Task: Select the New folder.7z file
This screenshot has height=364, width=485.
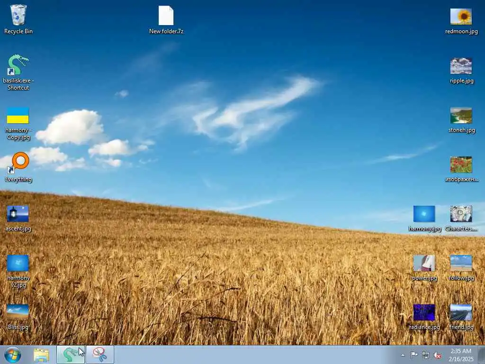Action: [x=166, y=19]
